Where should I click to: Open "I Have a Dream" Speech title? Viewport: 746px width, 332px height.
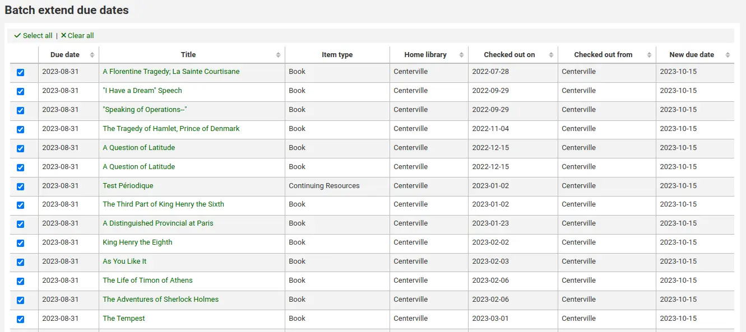(142, 91)
